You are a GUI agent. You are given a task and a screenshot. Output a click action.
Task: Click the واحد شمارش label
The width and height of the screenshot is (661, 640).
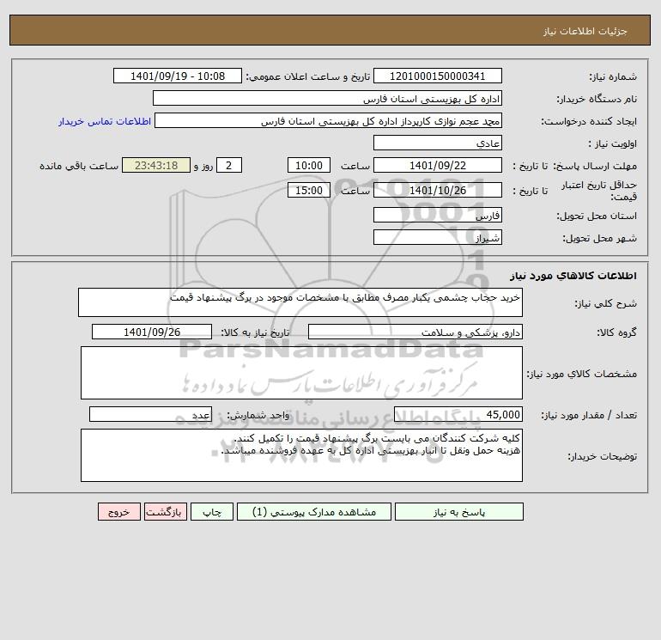258,415
